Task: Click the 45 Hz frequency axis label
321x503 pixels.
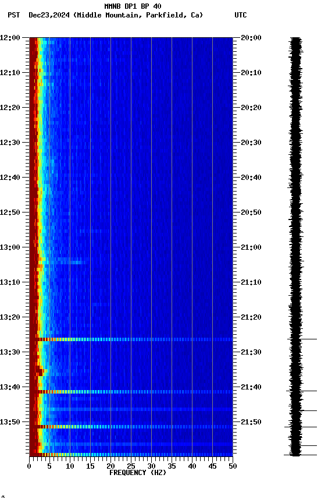Action: pos(212,466)
